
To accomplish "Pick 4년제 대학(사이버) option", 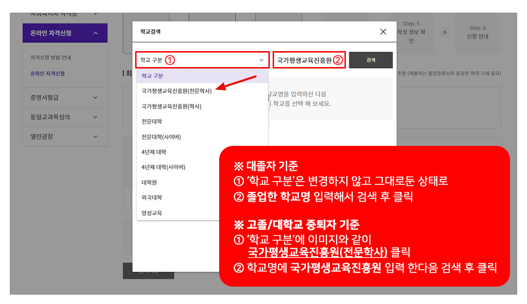I will tap(163, 167).
